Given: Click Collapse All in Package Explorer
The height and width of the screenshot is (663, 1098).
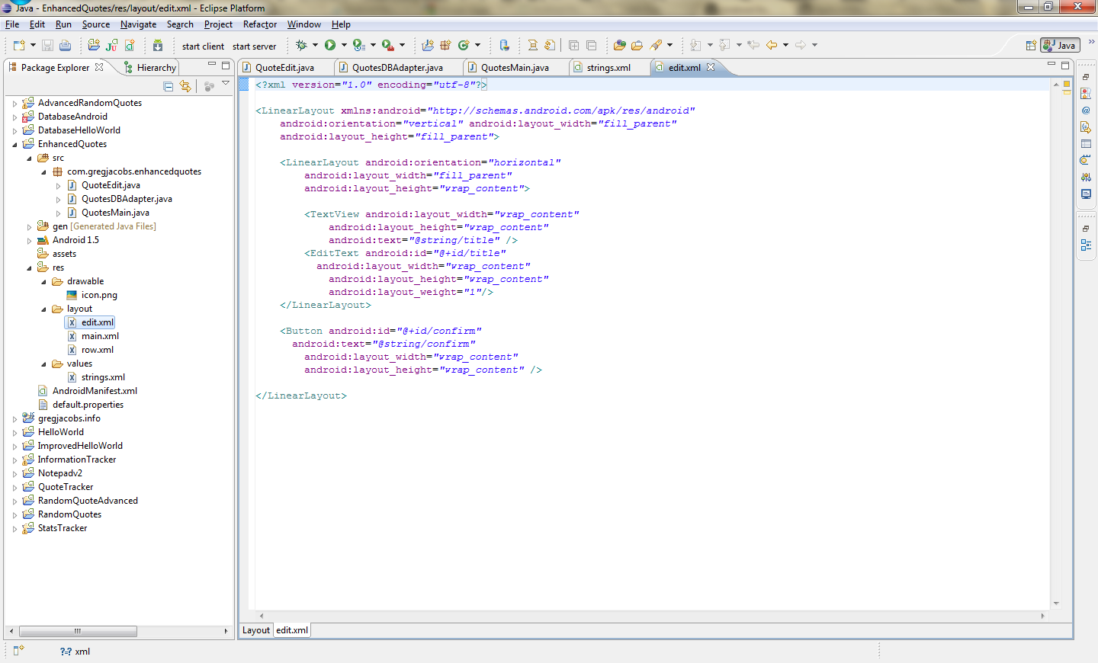Looking at the screenshot, I should [169, 86].
